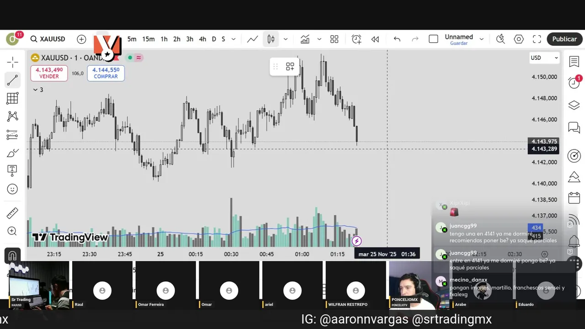This screenshot has width=585, height=329.
Task: Open the watchlist panel icon
Action: (x=574, y=61)
